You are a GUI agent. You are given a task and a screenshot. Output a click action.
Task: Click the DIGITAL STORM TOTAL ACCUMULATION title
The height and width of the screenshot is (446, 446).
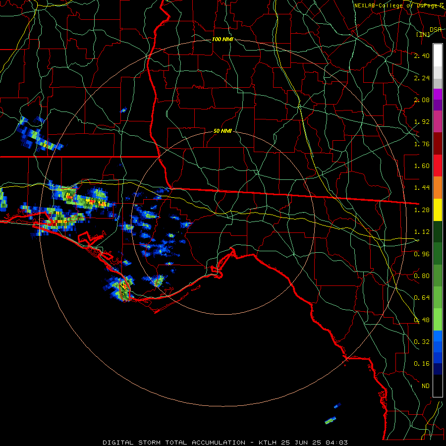point(174,443)
